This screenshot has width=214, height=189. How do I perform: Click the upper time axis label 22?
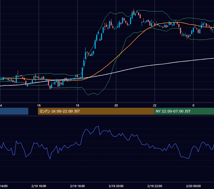click(155, 106)
